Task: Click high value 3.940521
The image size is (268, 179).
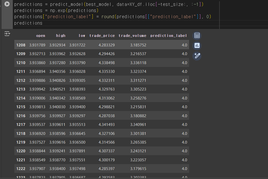Action: [x=57, y=89]
